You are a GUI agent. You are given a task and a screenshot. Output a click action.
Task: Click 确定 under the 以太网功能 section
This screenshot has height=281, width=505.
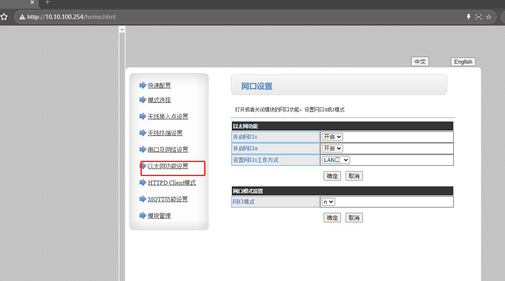332,176
